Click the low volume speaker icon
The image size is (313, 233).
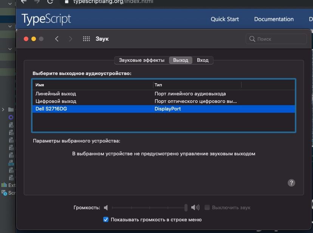pyautogui.click(x=106, y=208)
